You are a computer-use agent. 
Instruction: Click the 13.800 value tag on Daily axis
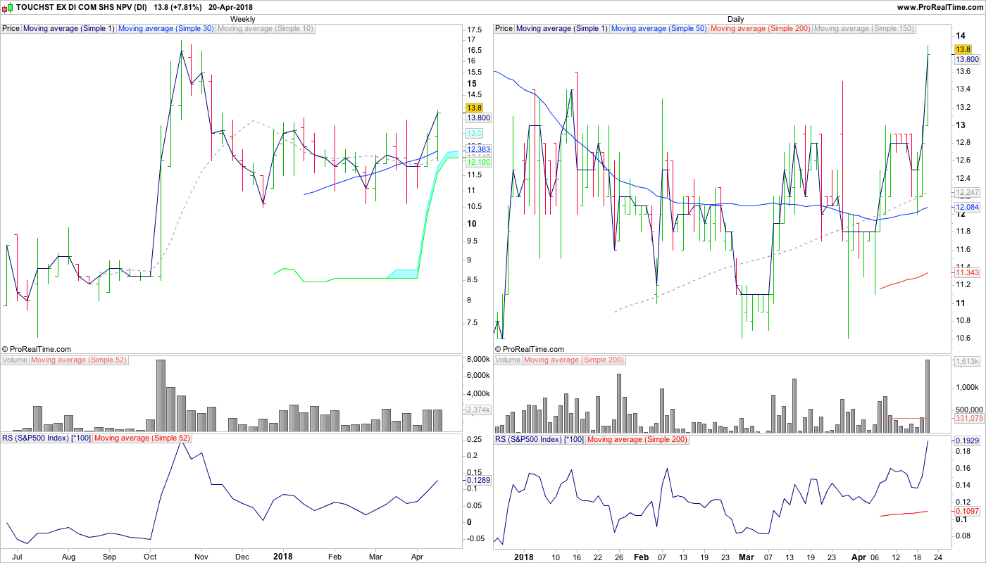tap(967, 60)
